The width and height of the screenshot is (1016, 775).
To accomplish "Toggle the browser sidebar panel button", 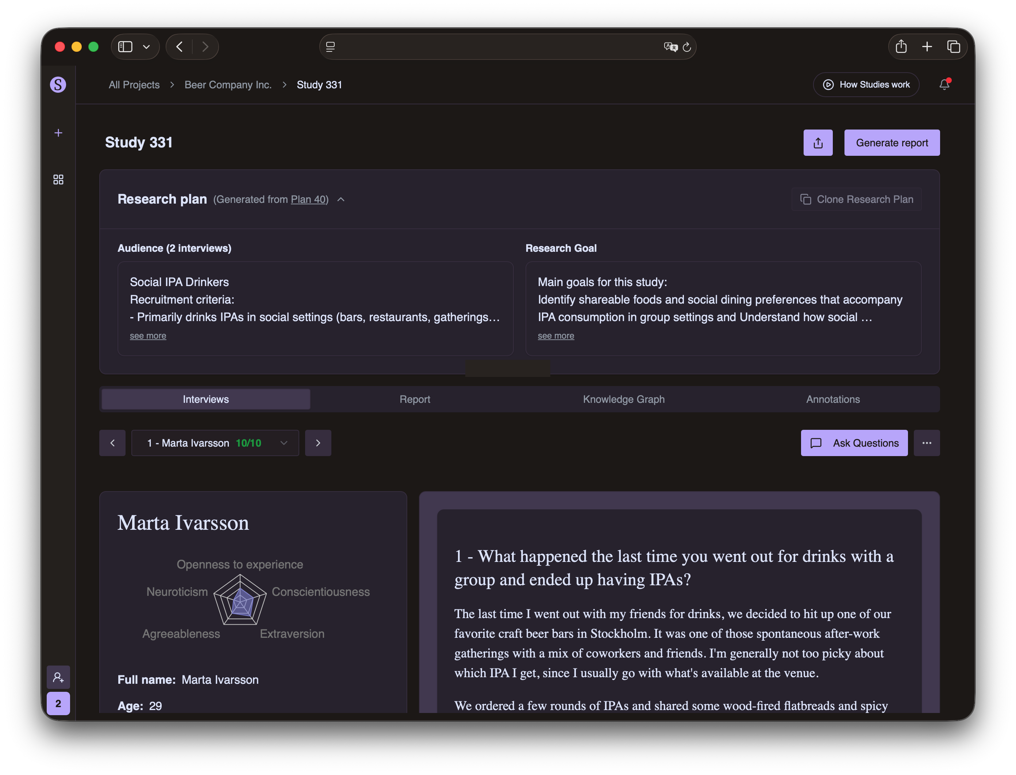I will click(x=126, y=47).
